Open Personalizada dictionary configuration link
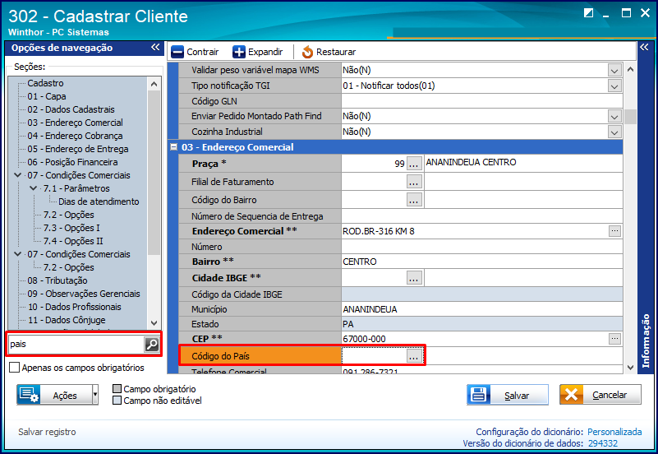658x454 pixels. click(x=614, y=432)
